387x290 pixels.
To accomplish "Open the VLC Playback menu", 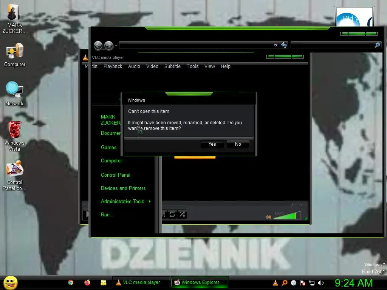I will [x=113, y=66].
